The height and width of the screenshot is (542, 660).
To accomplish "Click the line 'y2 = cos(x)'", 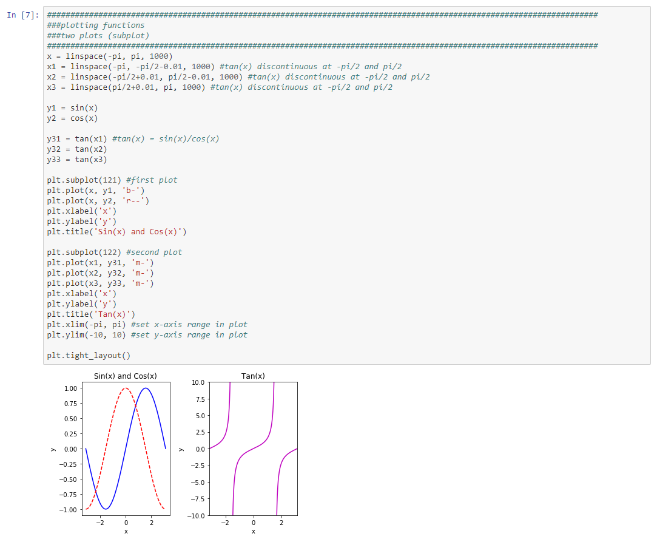I will [72, 118].
